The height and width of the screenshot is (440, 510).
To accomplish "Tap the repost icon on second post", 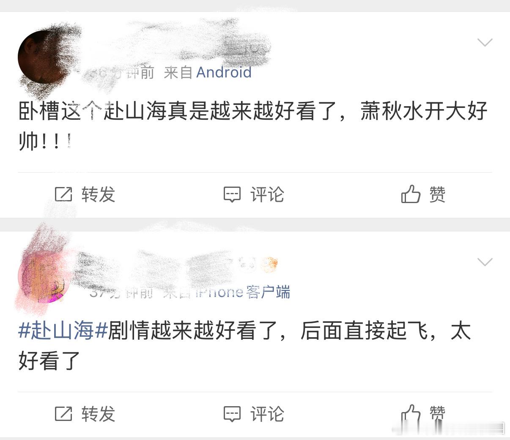I will point(64,413).
